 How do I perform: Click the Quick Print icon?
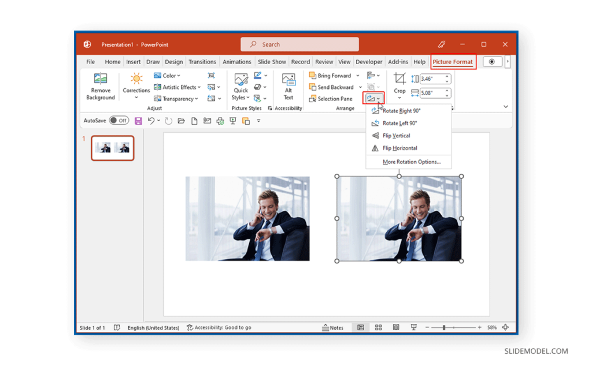220,121
